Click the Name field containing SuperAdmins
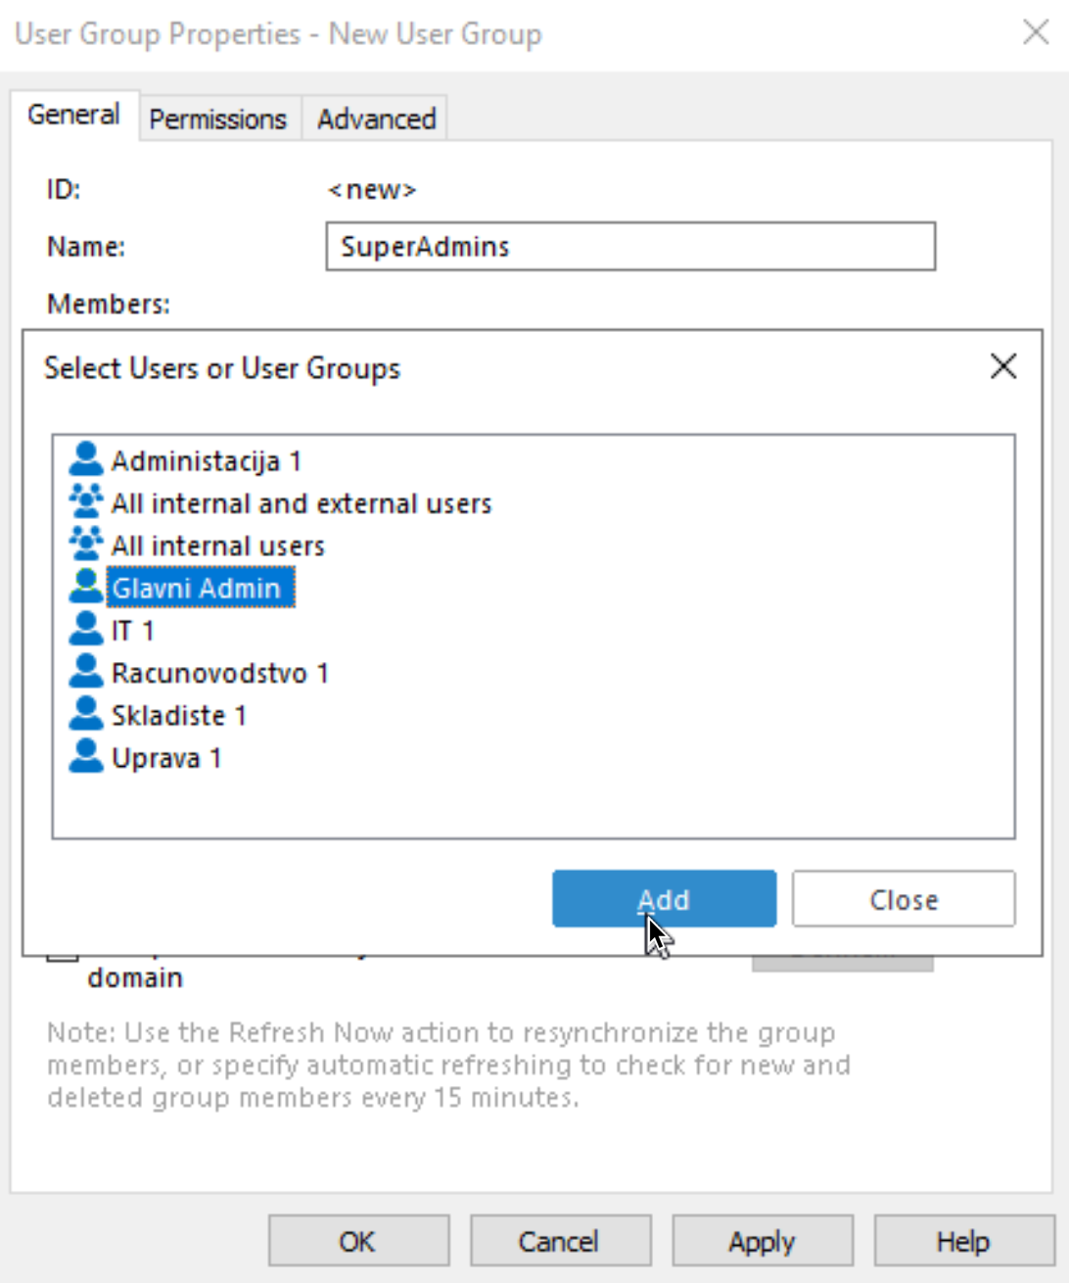 click(x=630, y=246)
